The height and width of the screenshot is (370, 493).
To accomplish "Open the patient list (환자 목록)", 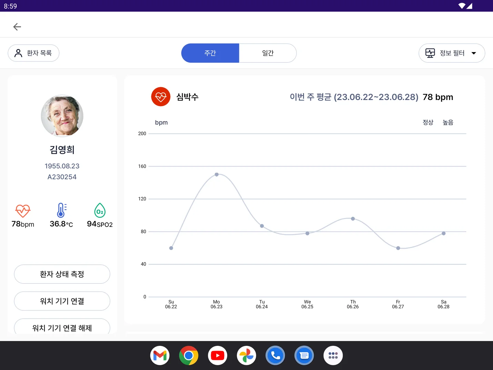I will [33, 53].
